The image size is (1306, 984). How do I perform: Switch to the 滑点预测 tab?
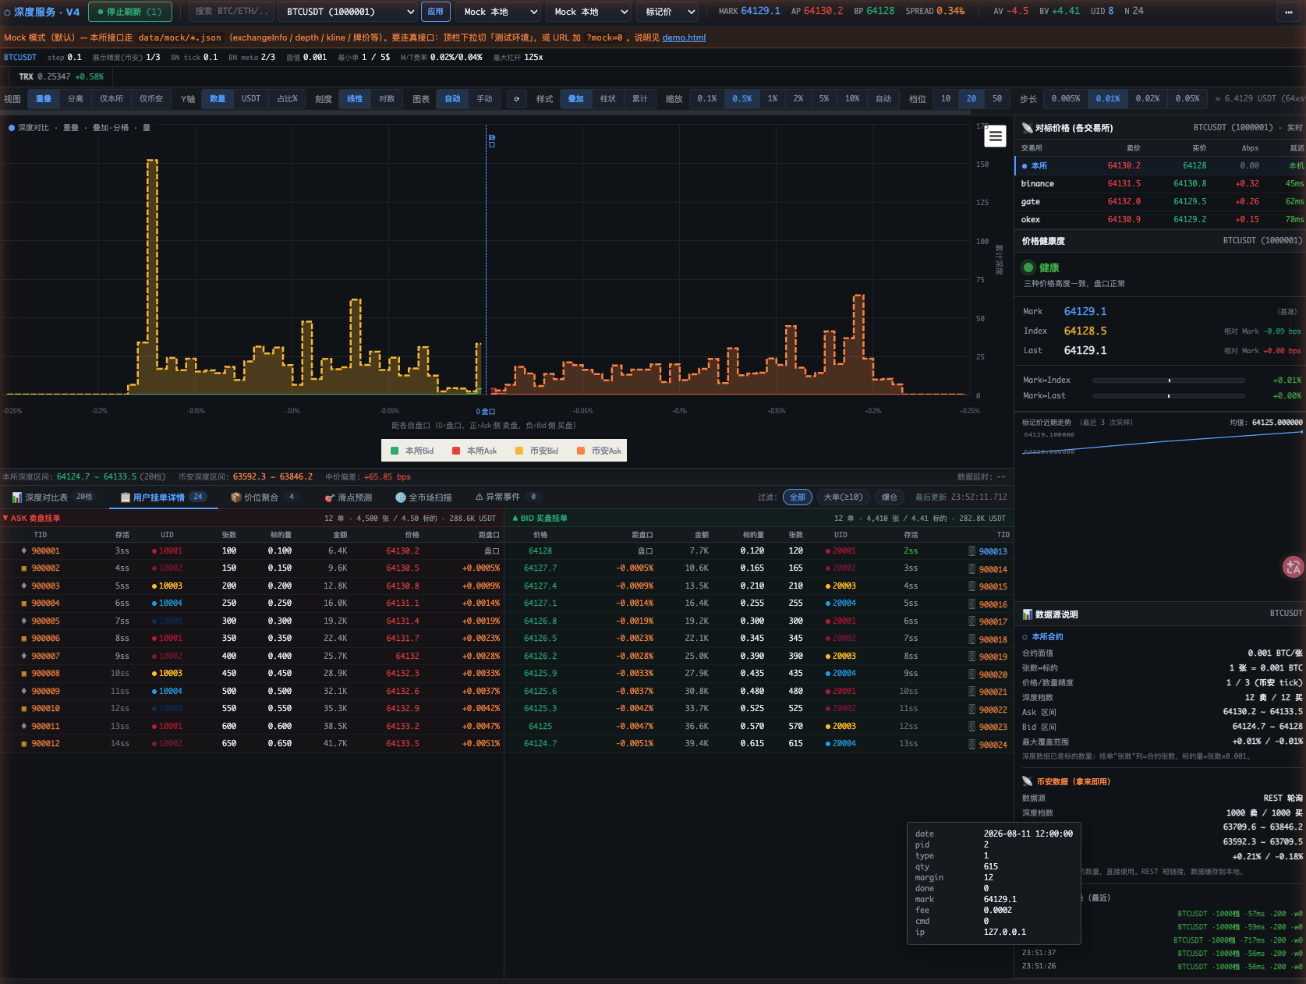click(x=349, y=497)
